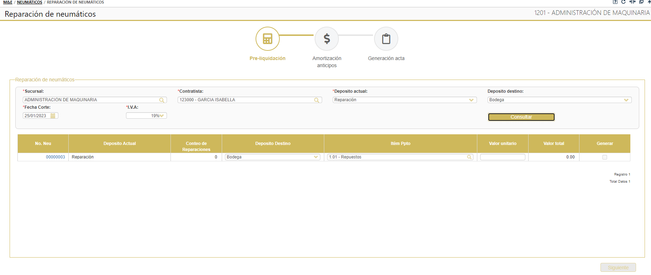The image size is (651, 275).
Task: Click the split-width arrows icon
Action: coord(632,2)
